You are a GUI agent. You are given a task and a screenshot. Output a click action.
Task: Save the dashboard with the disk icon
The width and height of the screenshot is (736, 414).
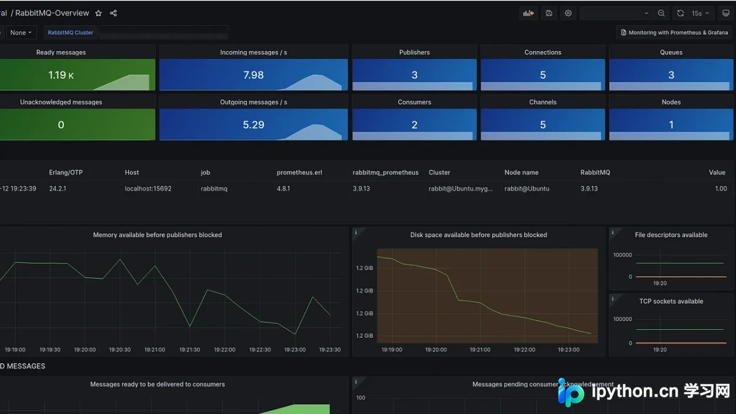click(549, 13)
